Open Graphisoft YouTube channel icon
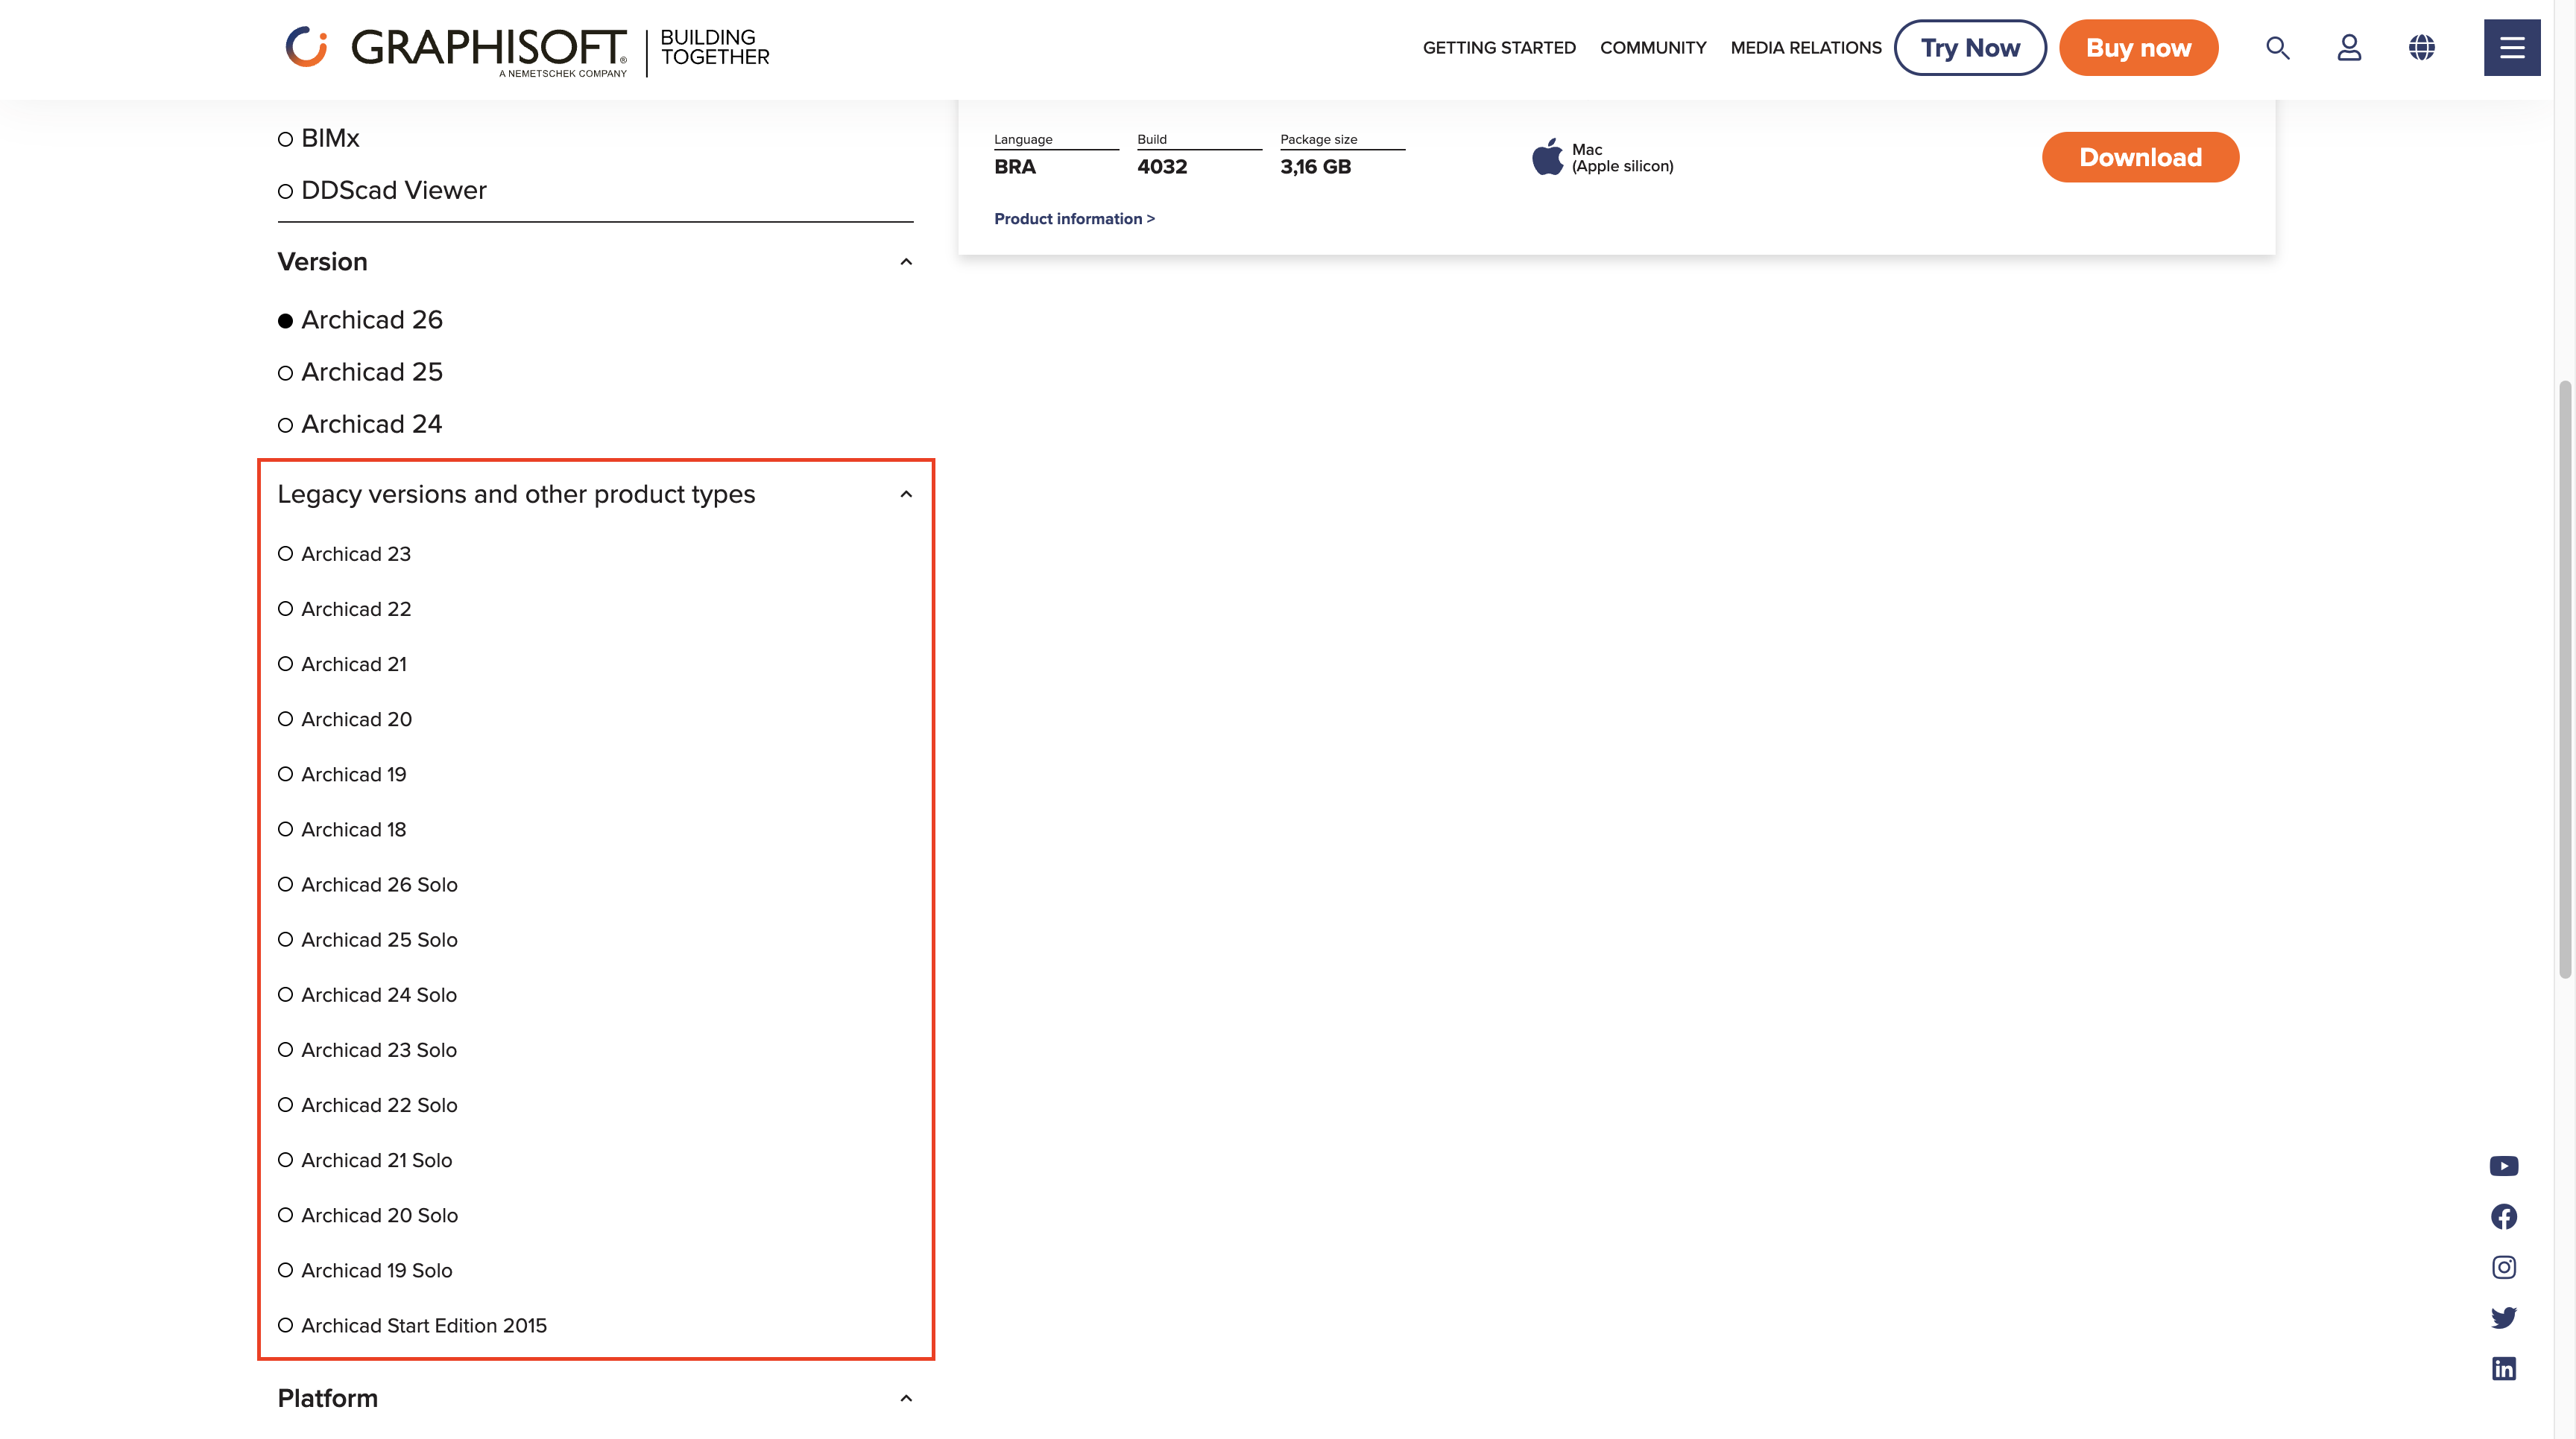Image resolution: width=2576 pixels, height=1439 pixels. click(x=2503, y=1166)
